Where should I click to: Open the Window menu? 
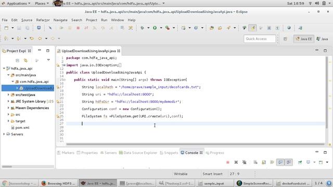click(x=118, y=20)
